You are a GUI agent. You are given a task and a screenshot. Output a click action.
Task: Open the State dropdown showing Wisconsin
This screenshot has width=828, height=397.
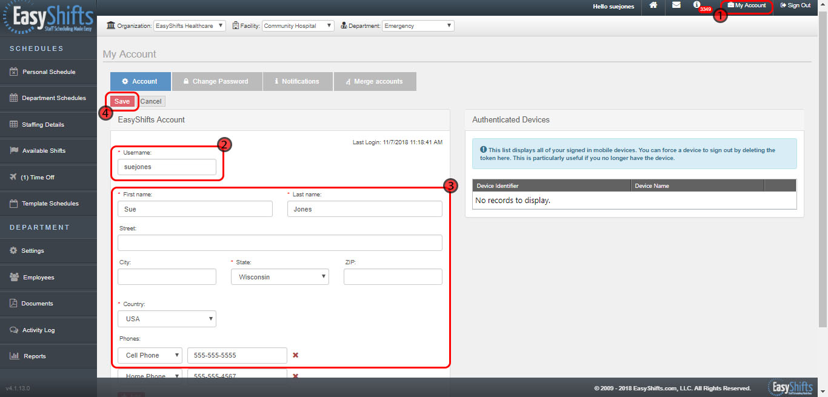(280, 277)
